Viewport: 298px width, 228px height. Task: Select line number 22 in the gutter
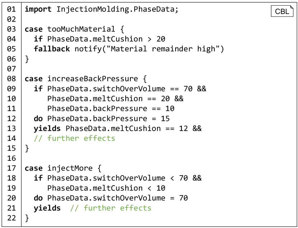(11, 218)
